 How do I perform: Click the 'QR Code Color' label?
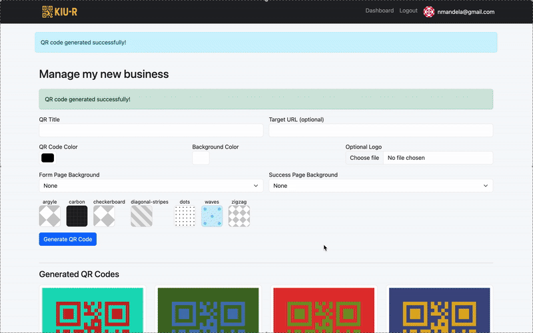[58, 147]
